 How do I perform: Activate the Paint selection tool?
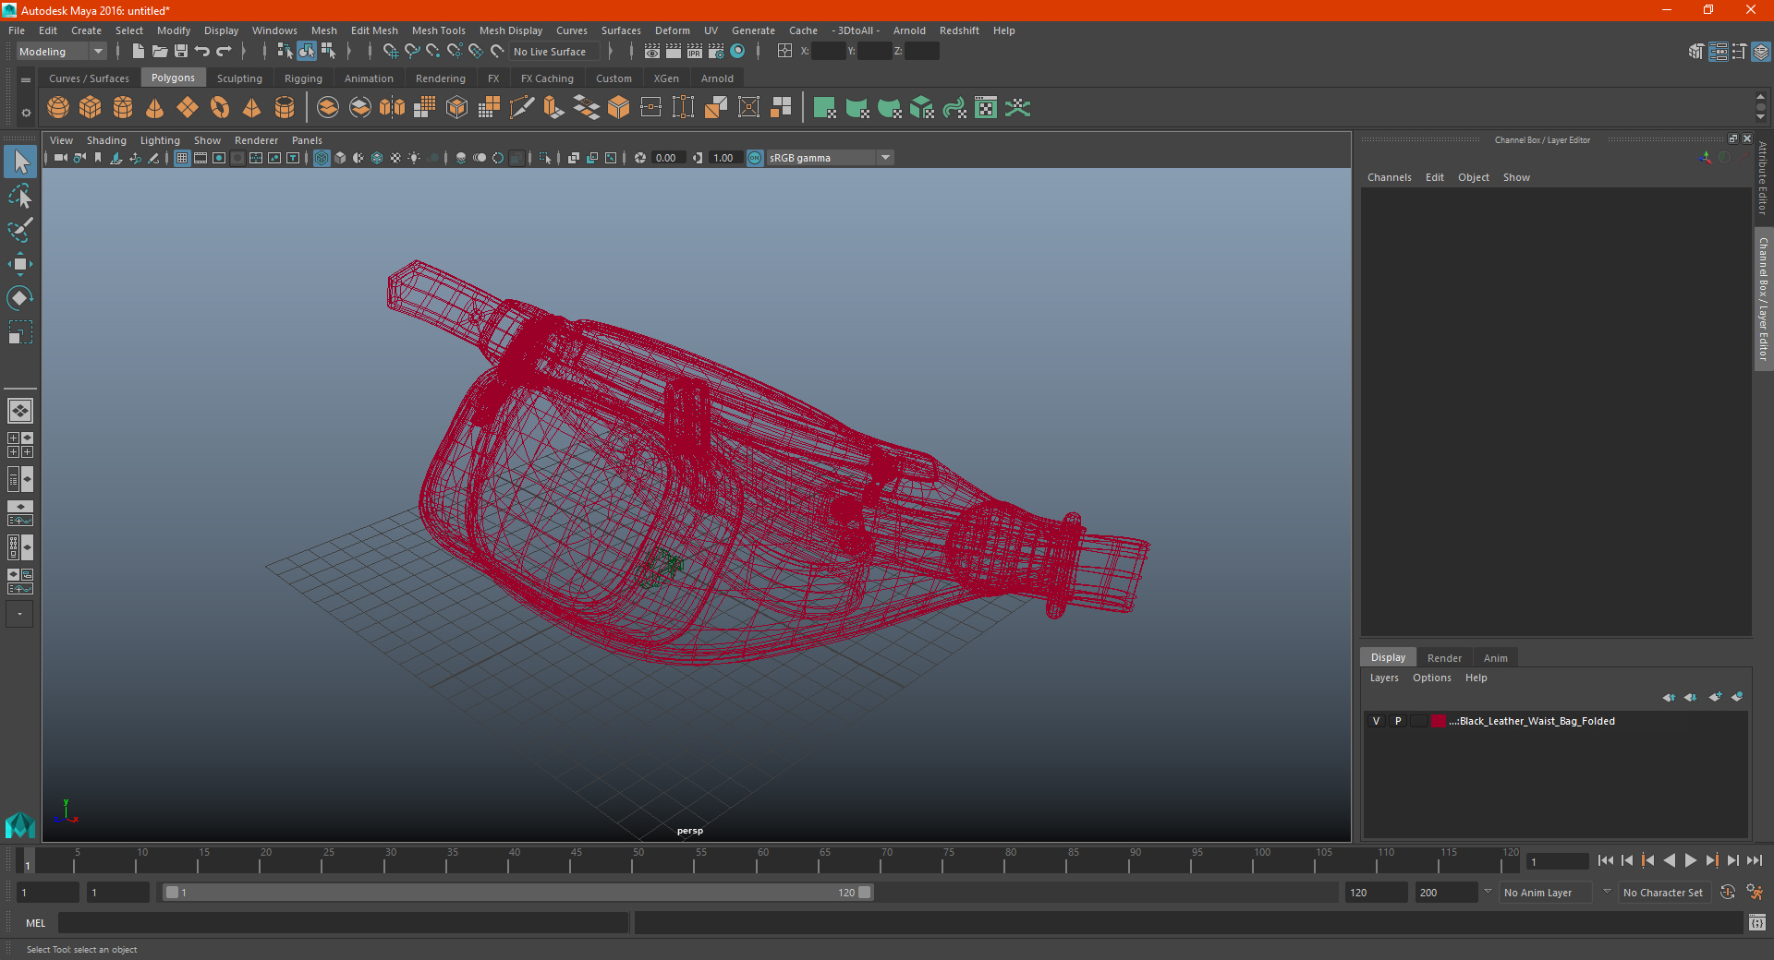click(20, 230)
